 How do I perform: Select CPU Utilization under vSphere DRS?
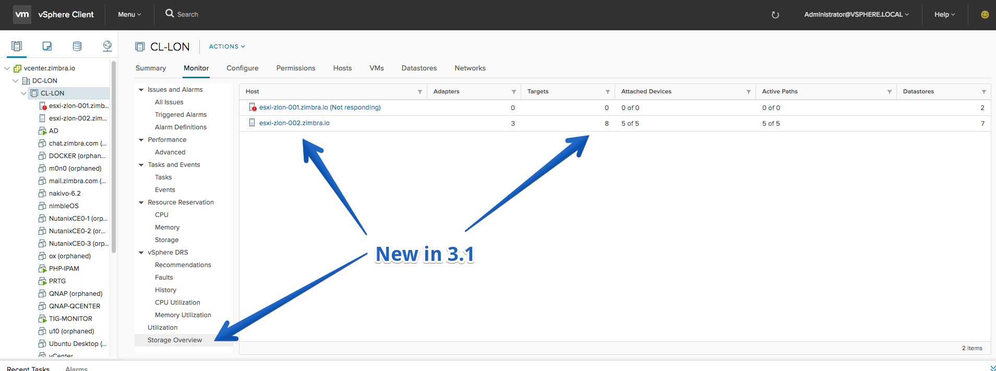click(177, 303)
